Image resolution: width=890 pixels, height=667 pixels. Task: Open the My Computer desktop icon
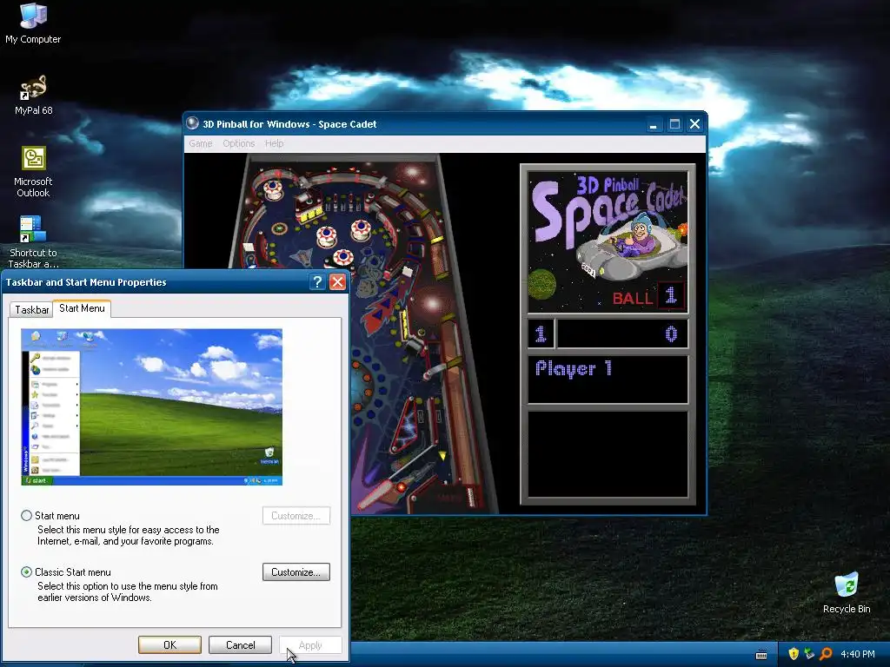(x=33, y=23)
